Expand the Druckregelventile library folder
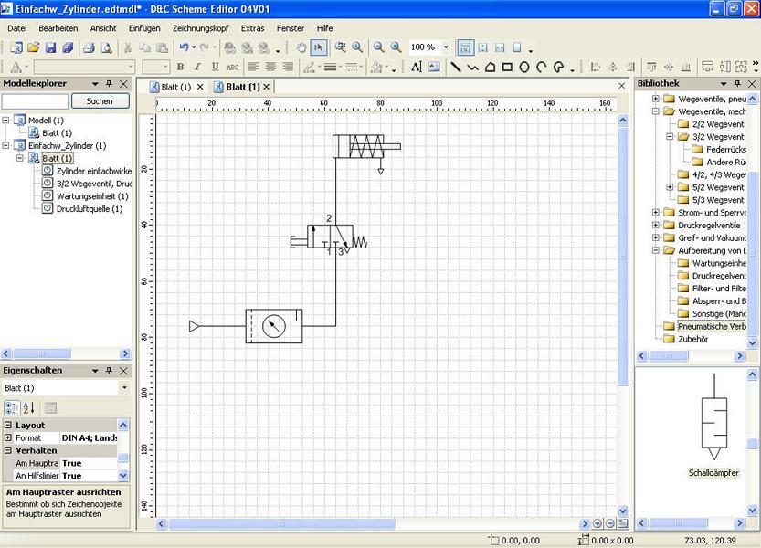This screenshot has width=761, height=548. 656,226
